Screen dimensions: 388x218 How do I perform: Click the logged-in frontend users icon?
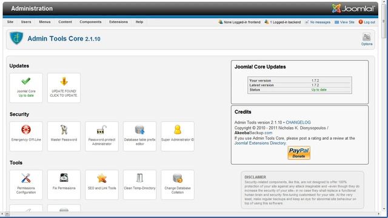221,22
